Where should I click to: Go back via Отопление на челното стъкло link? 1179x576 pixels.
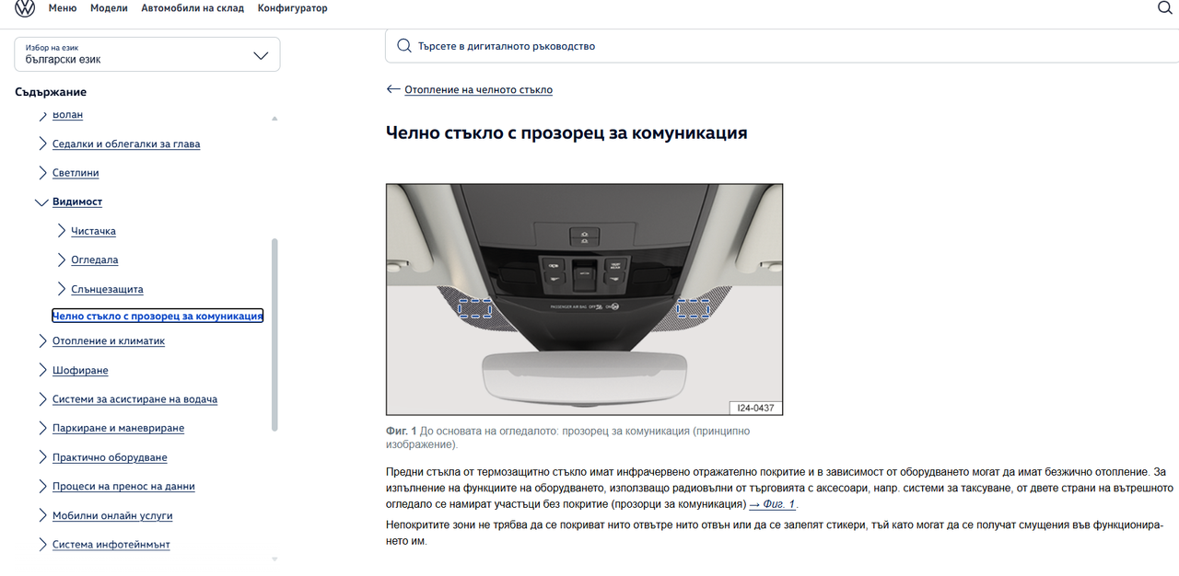pos(478,89)
